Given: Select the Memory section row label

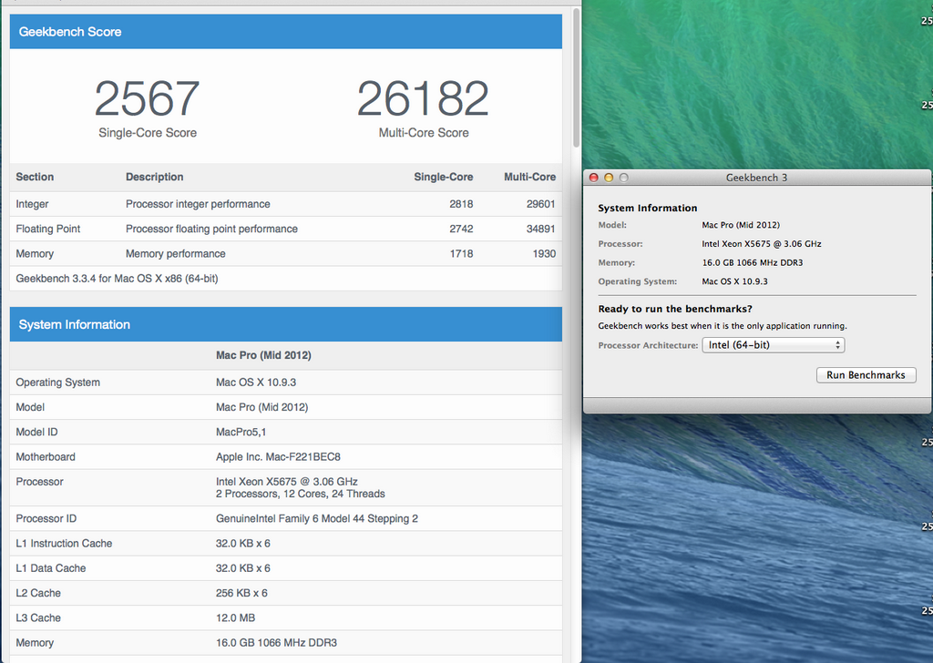Looking at the screenshot, I should click(x=35, y=254).
